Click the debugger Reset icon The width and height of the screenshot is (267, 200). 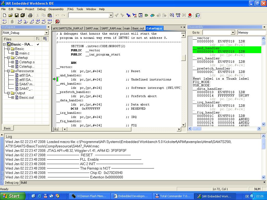coord(5,21)
